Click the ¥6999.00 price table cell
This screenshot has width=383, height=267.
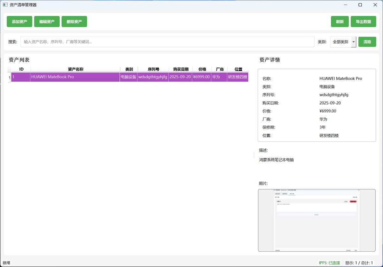(x=201, y=77)
